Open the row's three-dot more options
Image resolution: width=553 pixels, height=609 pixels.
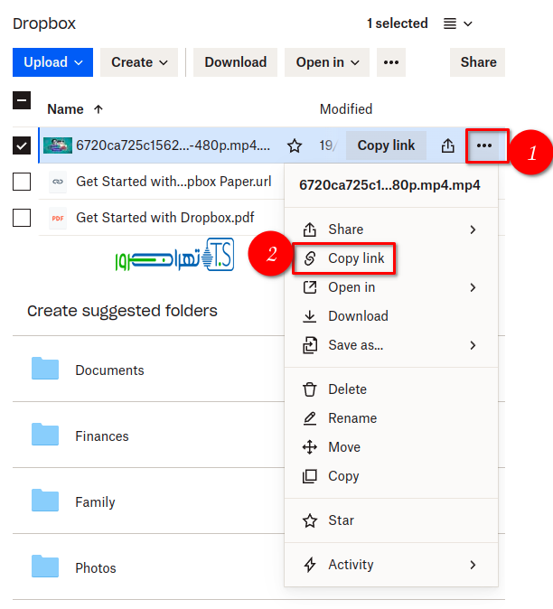click(484, 145)
